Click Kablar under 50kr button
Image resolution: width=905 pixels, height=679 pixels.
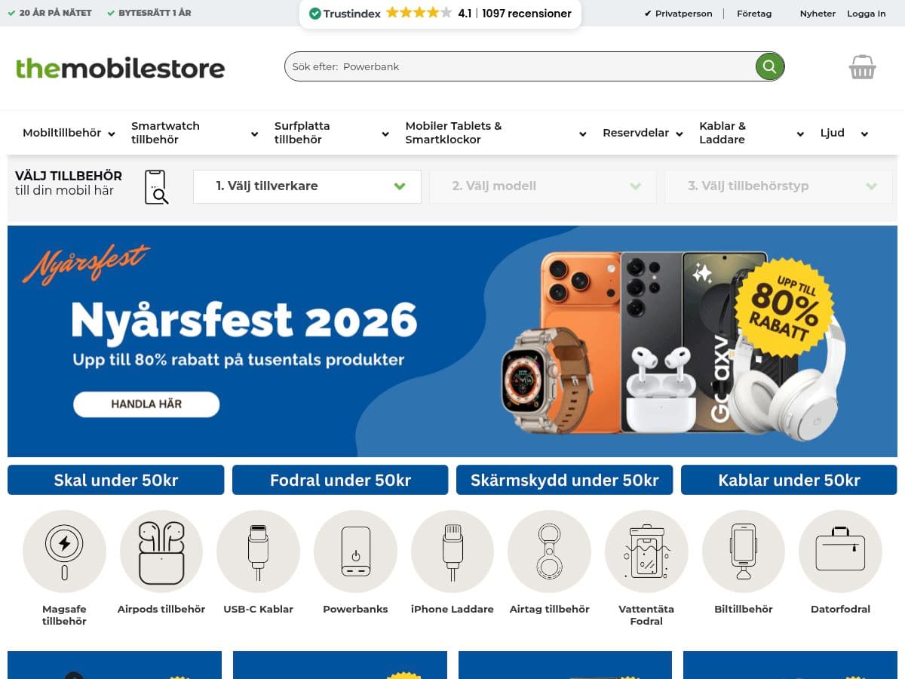[x=789, y=480]
